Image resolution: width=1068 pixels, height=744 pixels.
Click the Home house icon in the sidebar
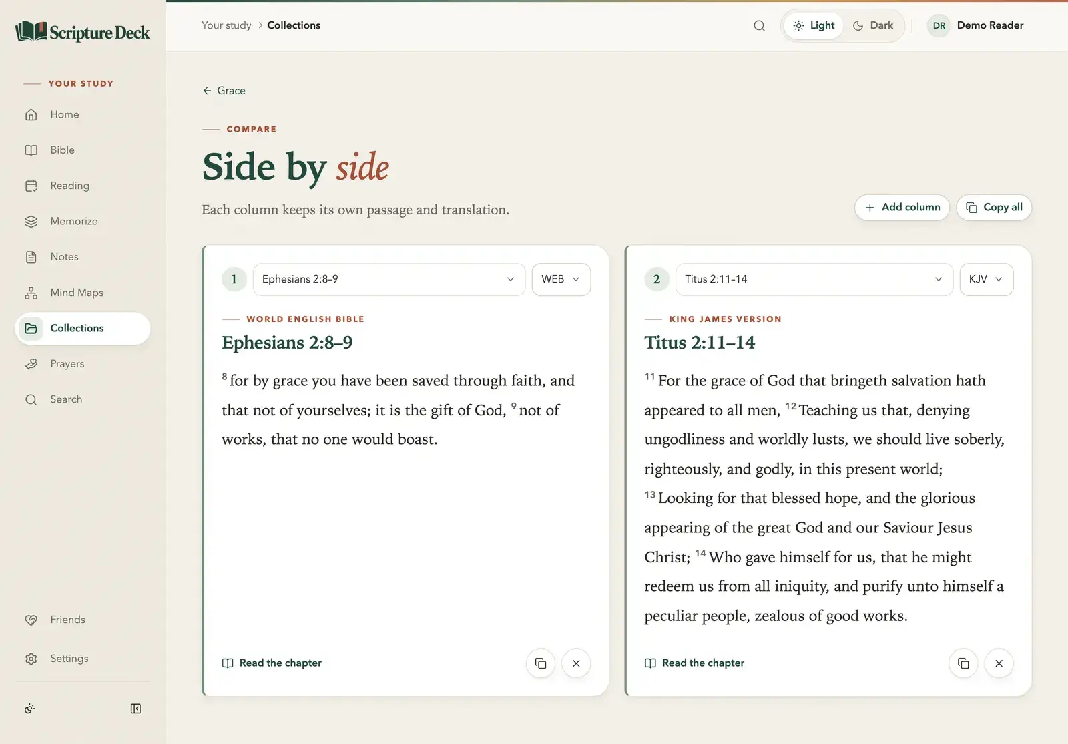pos(31,114)
